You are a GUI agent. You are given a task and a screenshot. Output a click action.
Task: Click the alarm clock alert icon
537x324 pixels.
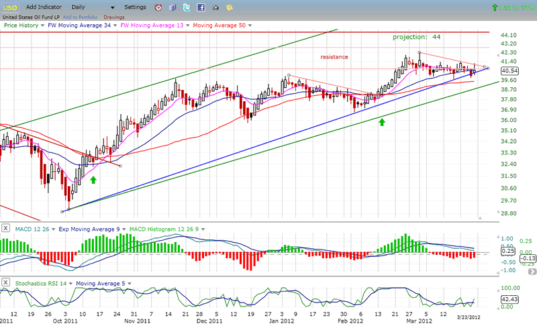[x=158, y=7]
